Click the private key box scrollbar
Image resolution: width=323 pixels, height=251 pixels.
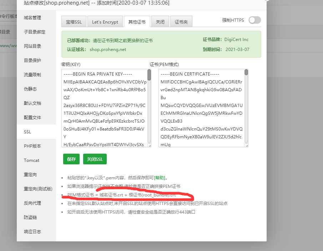(149, 76)
